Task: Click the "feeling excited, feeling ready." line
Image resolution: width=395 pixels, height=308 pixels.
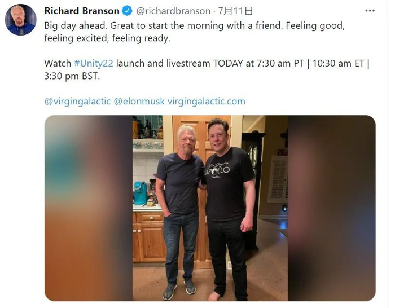Action: (107, 38)
